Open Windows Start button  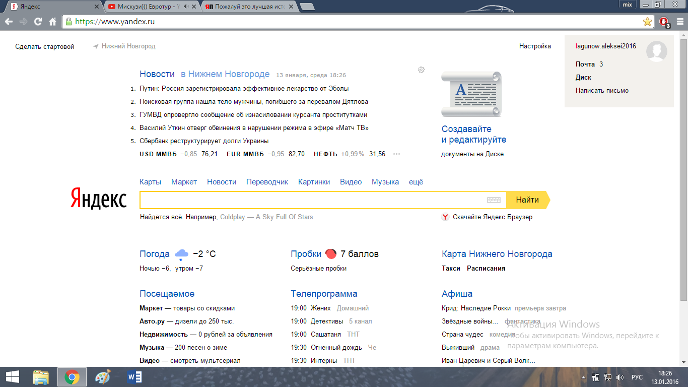coord(13,376)
